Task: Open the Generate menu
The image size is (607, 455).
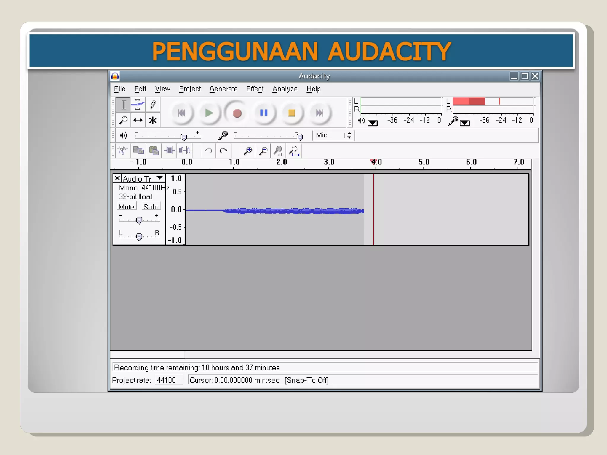Action: pyautogui.click(x=223, y=89)
